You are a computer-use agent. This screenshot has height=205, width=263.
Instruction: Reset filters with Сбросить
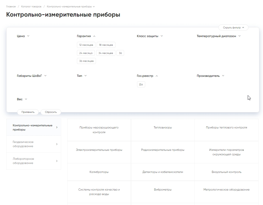click(x=51, y=112)
